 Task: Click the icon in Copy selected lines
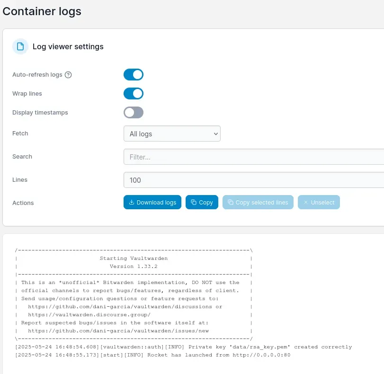231,202
